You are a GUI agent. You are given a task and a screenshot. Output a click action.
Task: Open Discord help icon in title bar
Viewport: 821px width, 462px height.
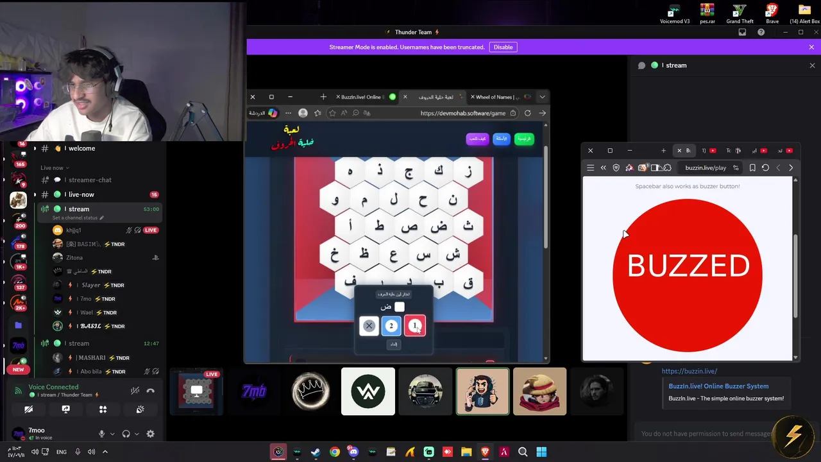[x=761, y=32]
